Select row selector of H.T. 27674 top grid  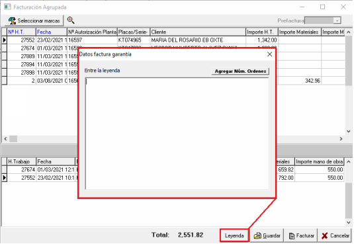click(4, 48)
